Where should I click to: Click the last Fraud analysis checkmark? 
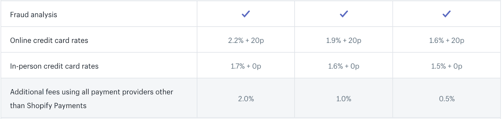pos(446,14)
